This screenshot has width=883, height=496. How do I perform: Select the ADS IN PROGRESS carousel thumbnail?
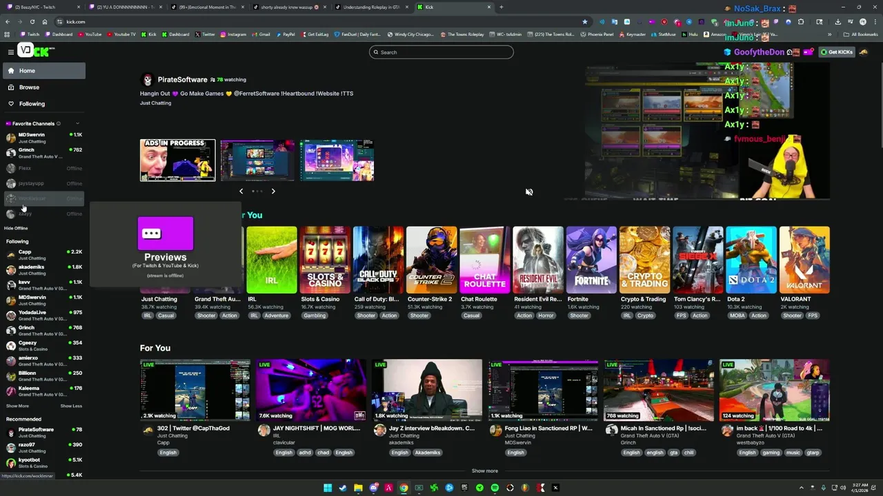click(177, 161)
